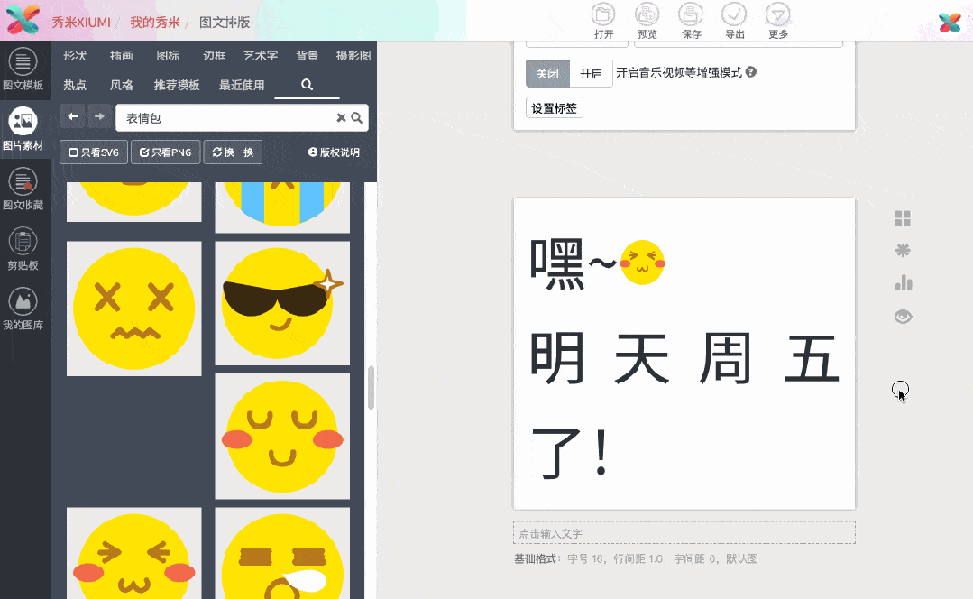Click the bar chart icon on right side

pyautogui.click(x=904, y=283)
